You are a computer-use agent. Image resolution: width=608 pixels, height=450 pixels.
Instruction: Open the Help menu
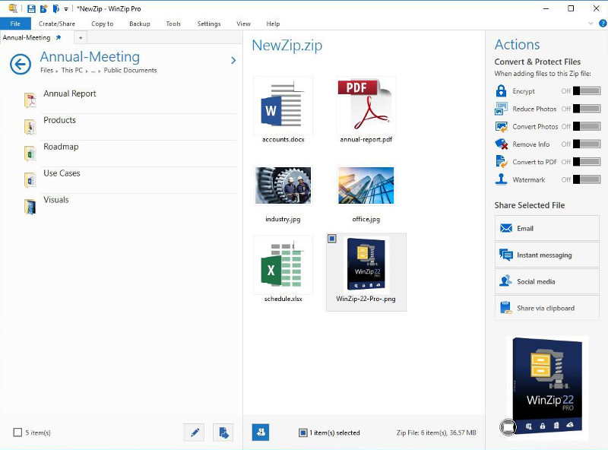273,24
